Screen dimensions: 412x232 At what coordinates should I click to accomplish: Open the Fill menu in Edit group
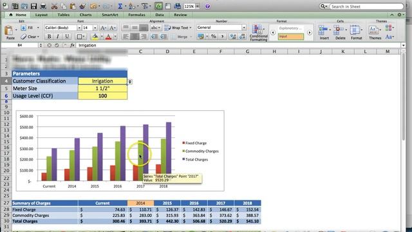[x=30, y=28]
